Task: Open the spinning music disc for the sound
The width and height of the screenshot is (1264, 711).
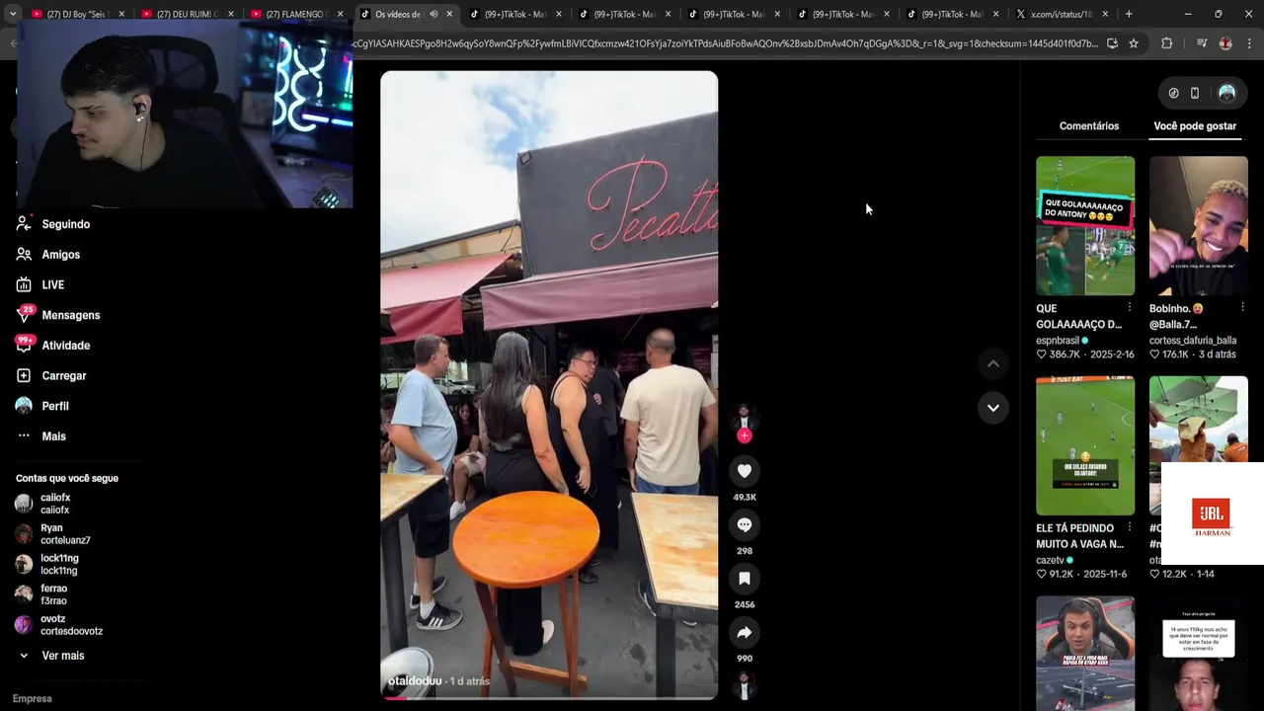Action: coord(745,685)
